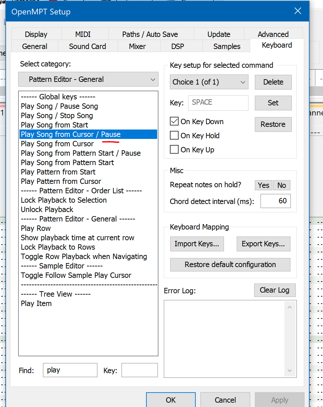Click the Find field containing play
The image size is (323, 407).
coord(70,370)
